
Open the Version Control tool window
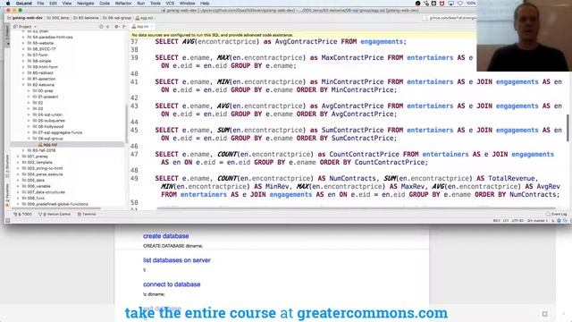click(x=55, y=215)
